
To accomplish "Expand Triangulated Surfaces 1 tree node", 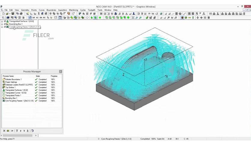I will pos(2,21).
